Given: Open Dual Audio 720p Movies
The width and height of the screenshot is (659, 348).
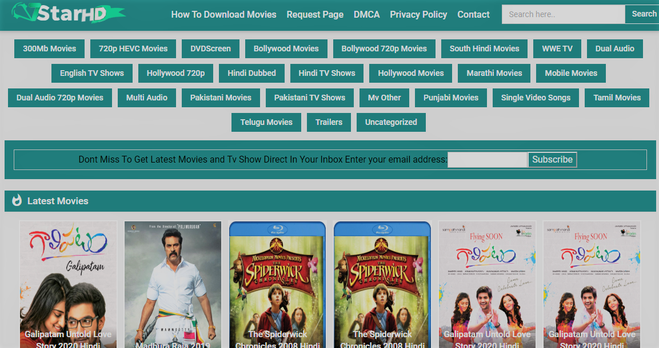Looking at the screenshot, I should (60, 98).
